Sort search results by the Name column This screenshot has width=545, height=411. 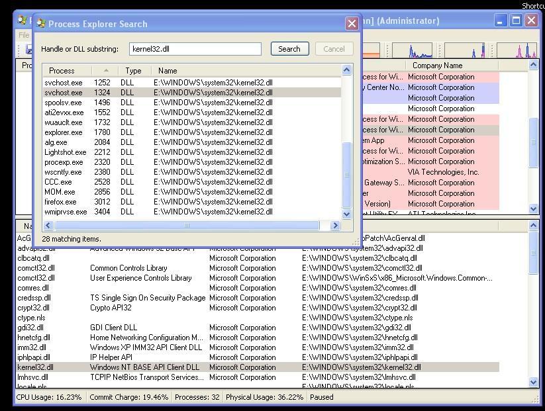(246, 71)
